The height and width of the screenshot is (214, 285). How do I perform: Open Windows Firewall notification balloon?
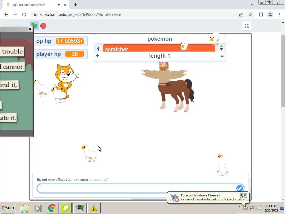pyautogui.click(x=208, y=197)
